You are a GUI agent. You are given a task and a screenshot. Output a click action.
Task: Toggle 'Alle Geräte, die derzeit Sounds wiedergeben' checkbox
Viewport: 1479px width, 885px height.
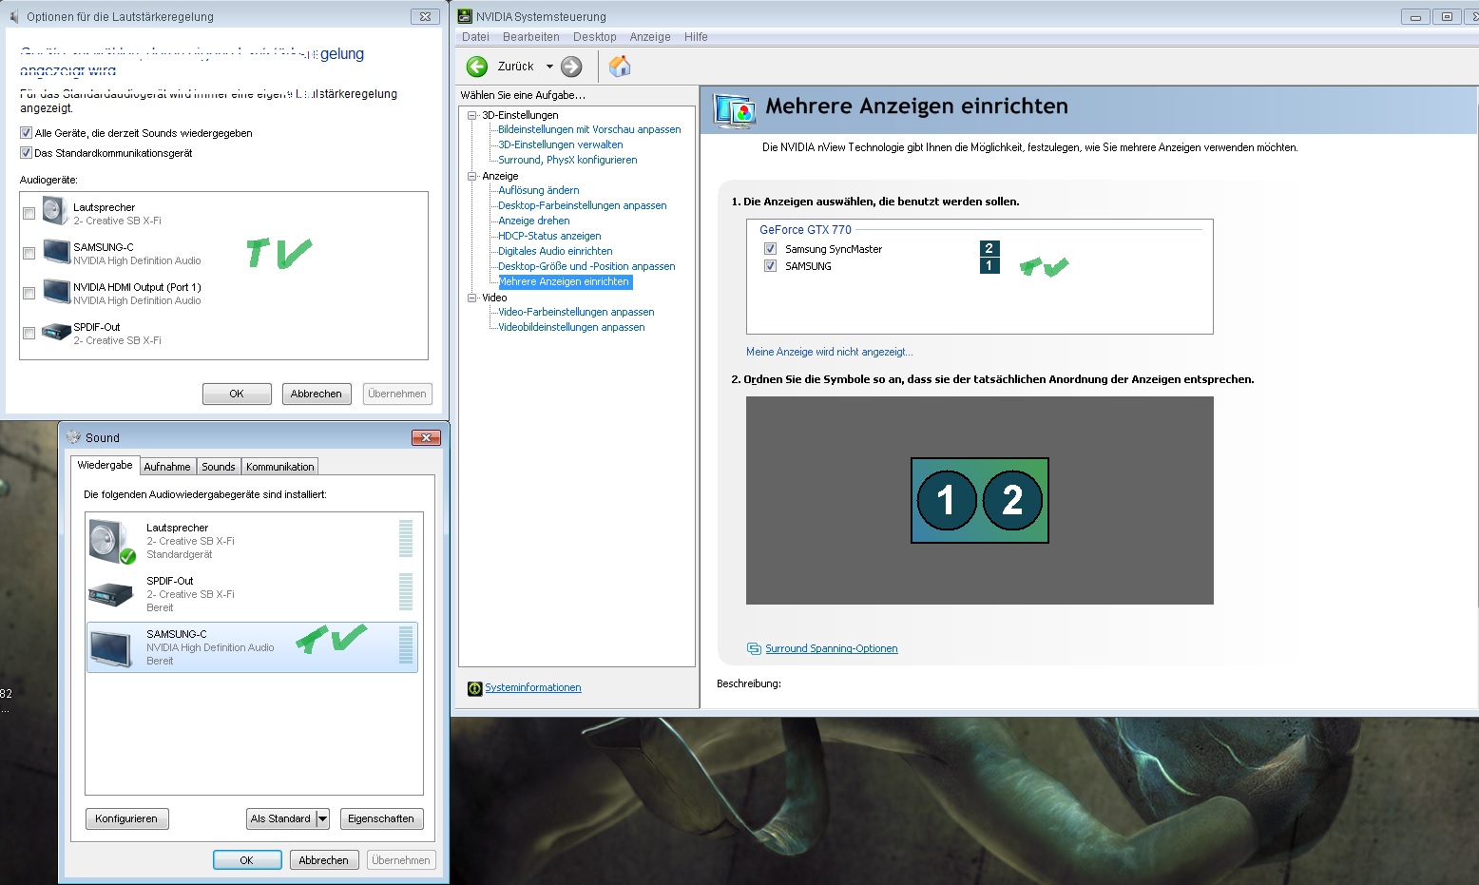[26, 133]
